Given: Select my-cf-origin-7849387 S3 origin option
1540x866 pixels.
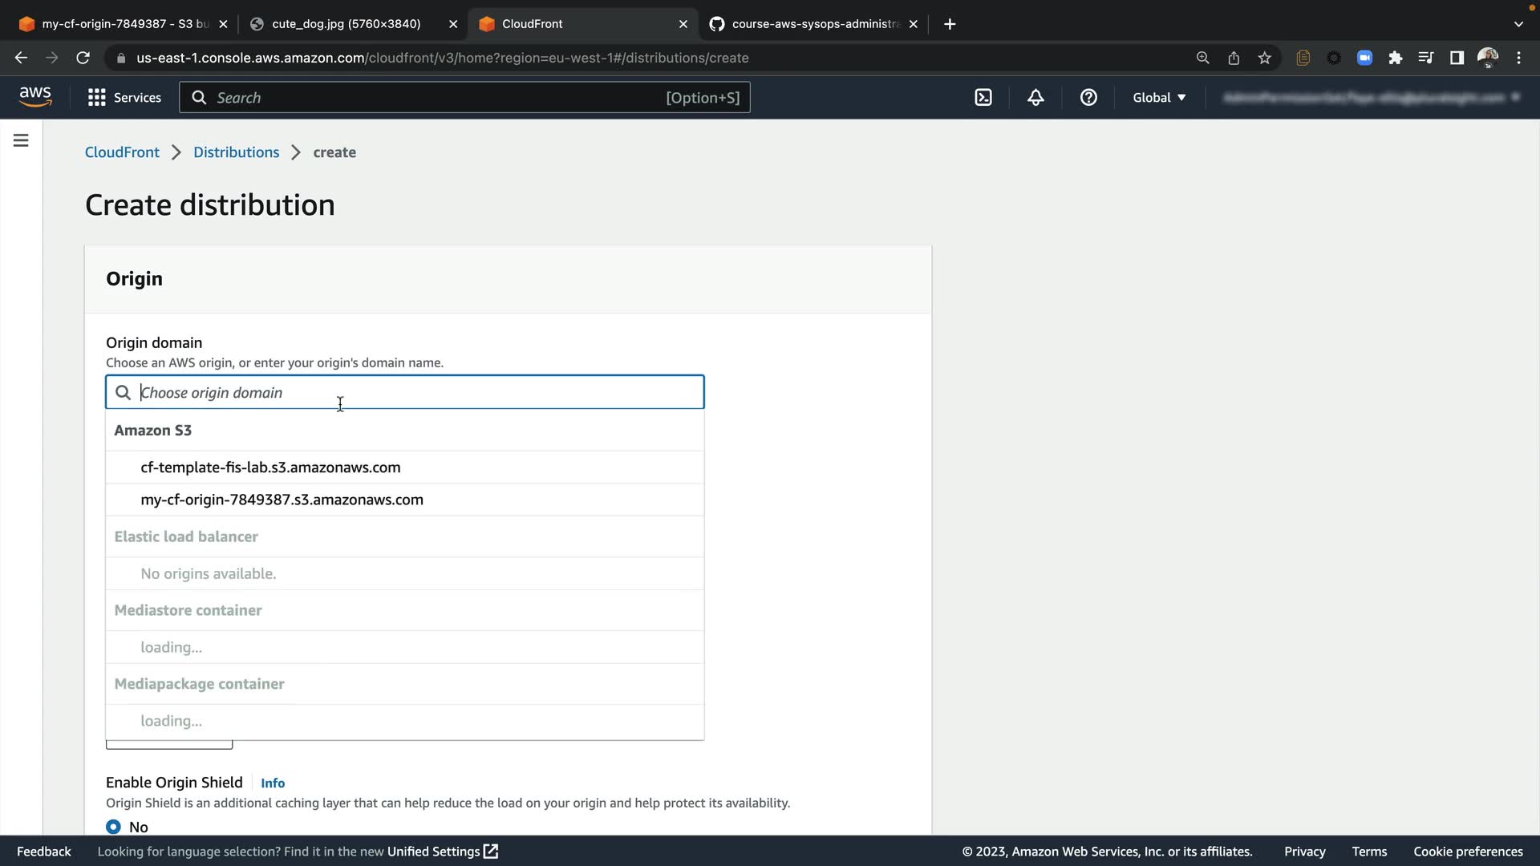Looking at the screenshot, I should point(282,500).
